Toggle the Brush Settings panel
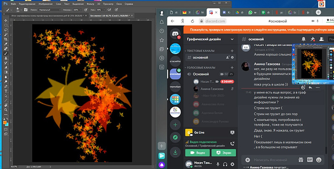This screenshot has width=334, height=169. [x=25, y=10]
